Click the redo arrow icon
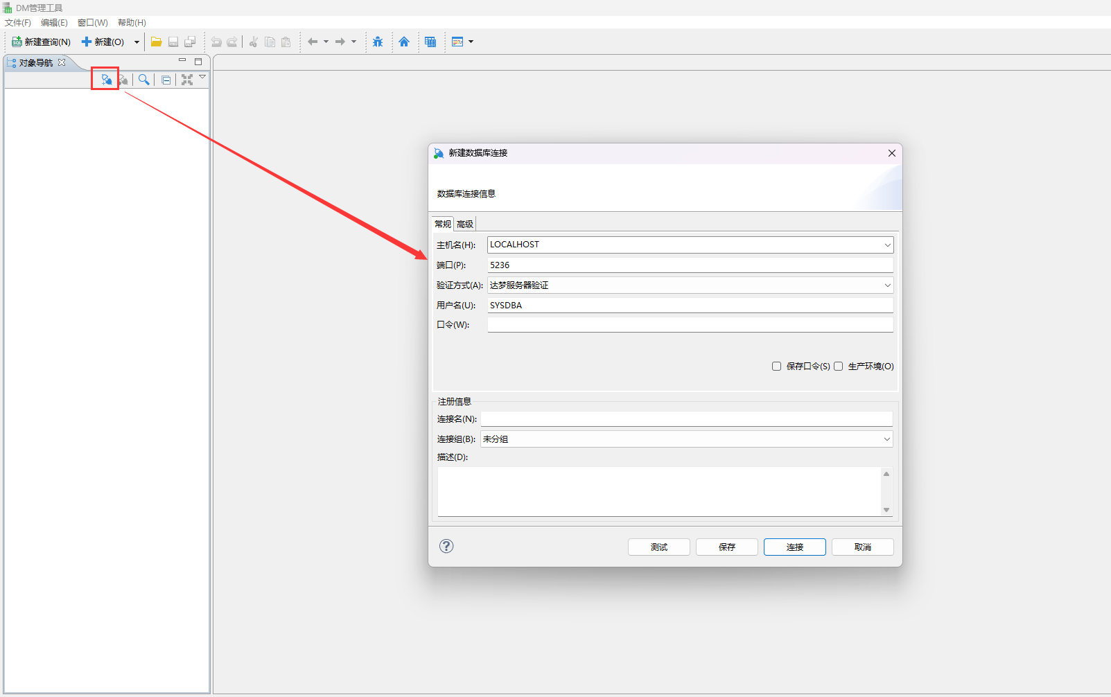Image resolution: width=1111 pixels, height=697 pixels. pyautogui.click(x=232, y=42)
